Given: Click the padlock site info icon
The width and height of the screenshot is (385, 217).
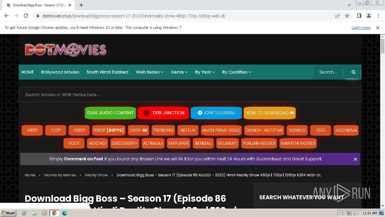Looking at the screenshot, I should 38,16.
